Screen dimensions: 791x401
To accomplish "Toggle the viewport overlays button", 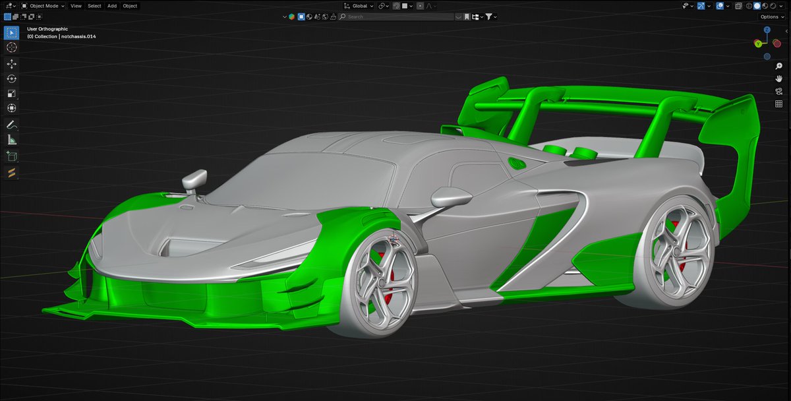I will point(720,6).
